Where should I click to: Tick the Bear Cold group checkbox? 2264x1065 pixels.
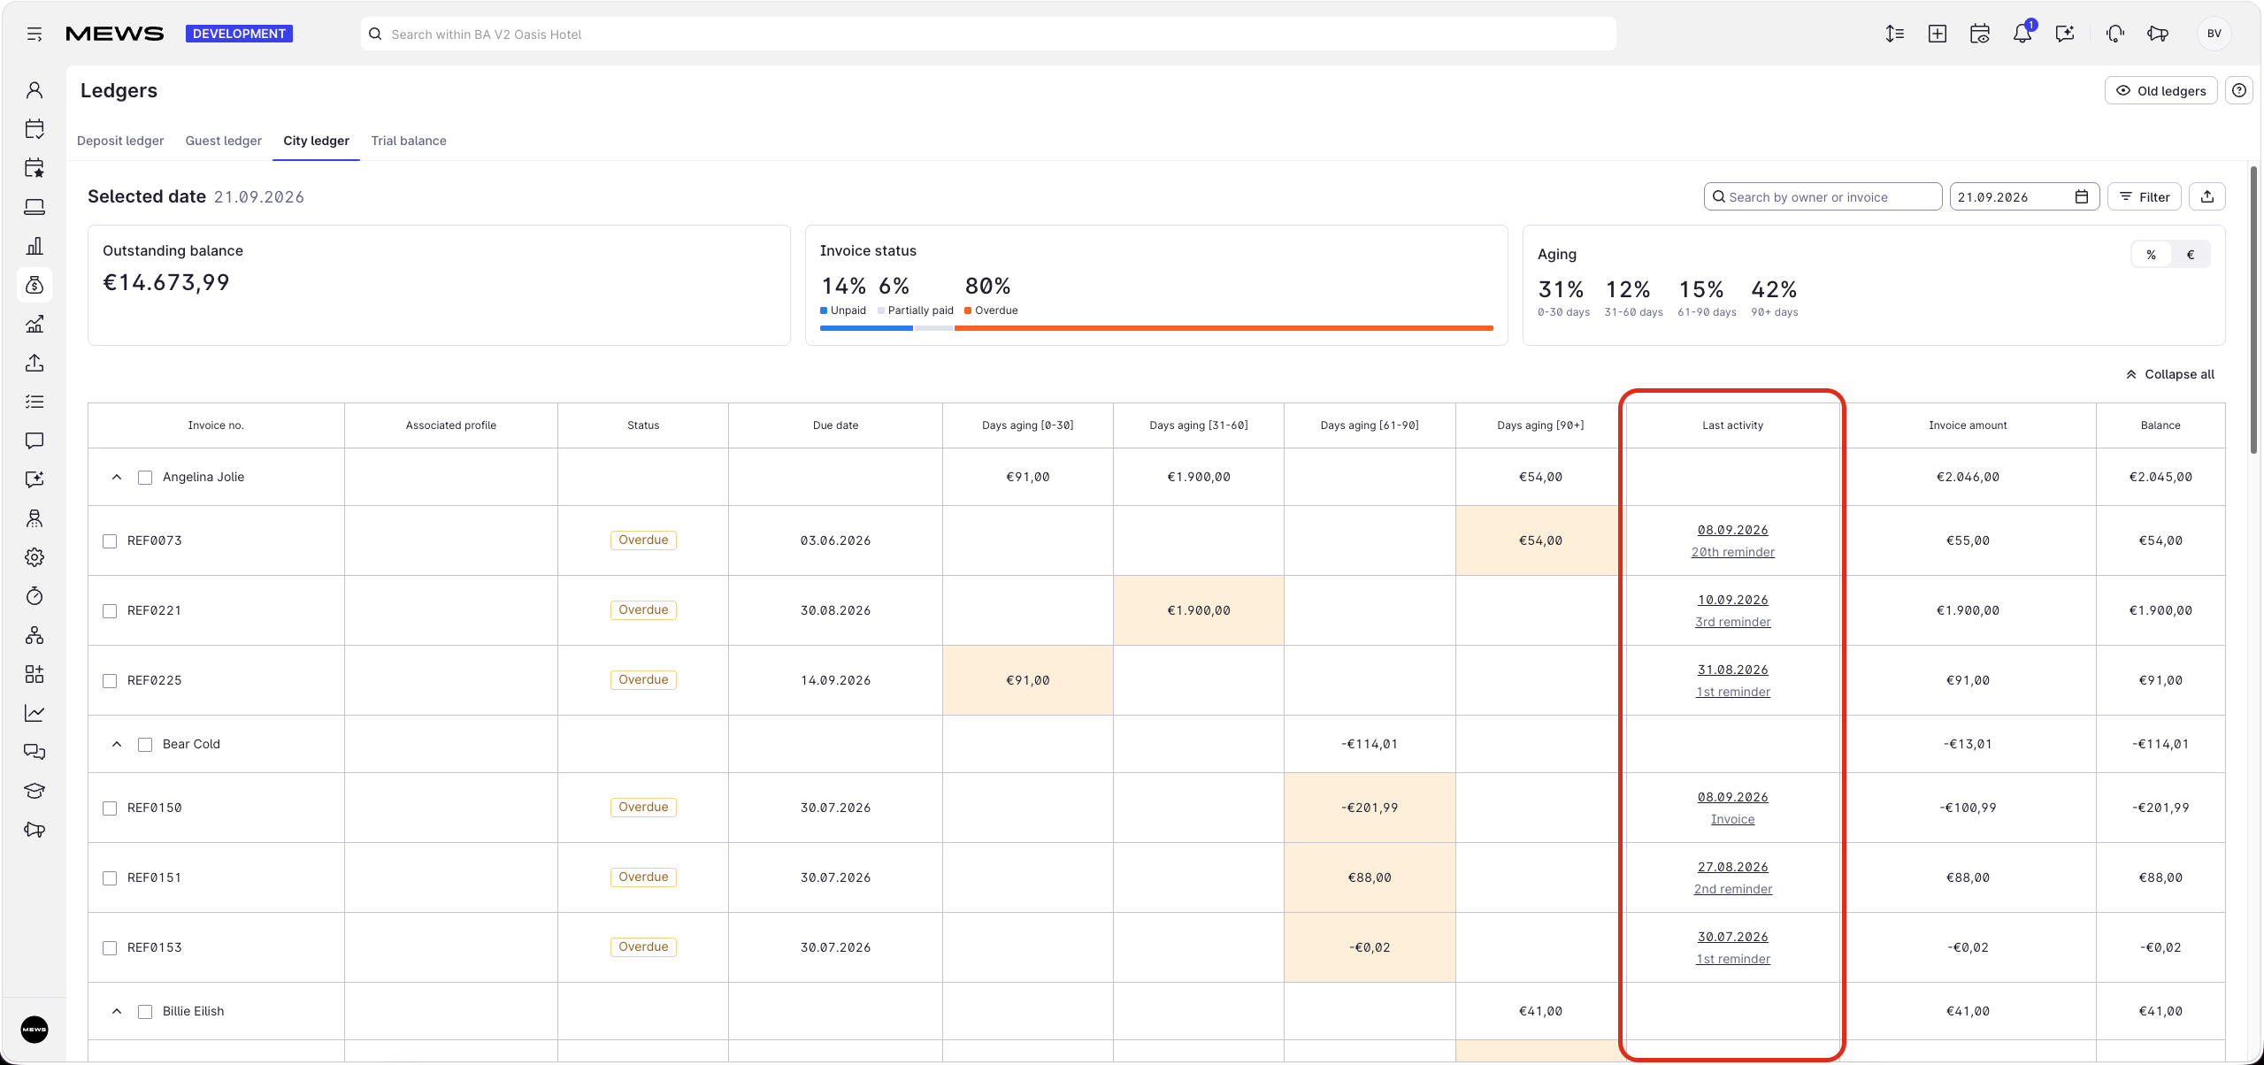tap(145, 745)
